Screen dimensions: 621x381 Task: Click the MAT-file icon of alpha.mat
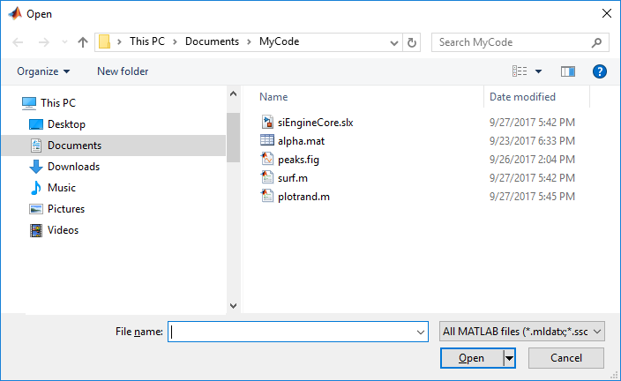267,140
